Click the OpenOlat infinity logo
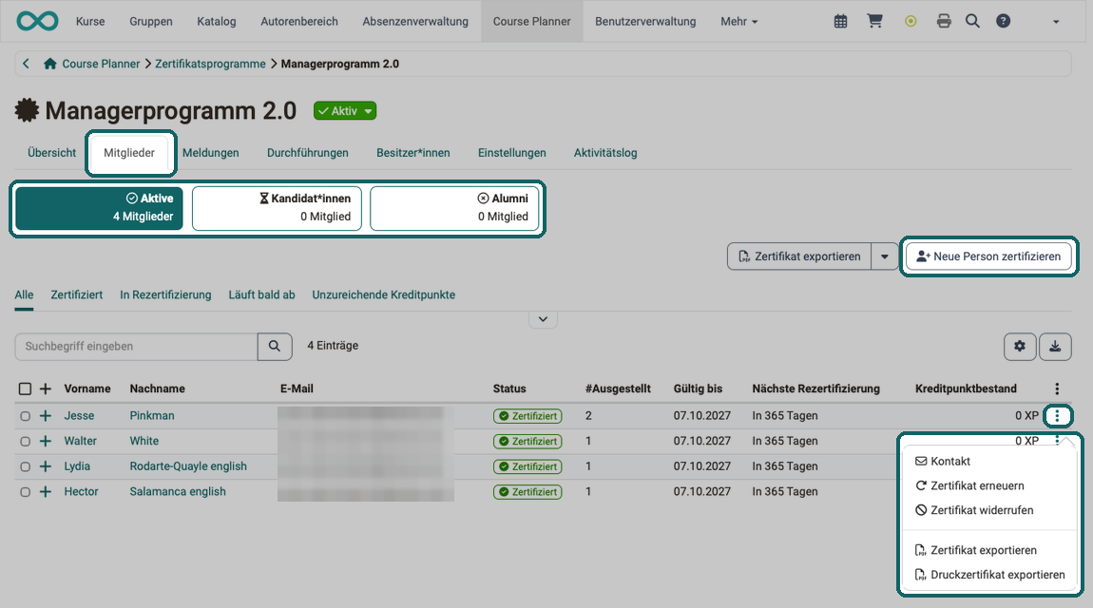 [x=38, y=21]
